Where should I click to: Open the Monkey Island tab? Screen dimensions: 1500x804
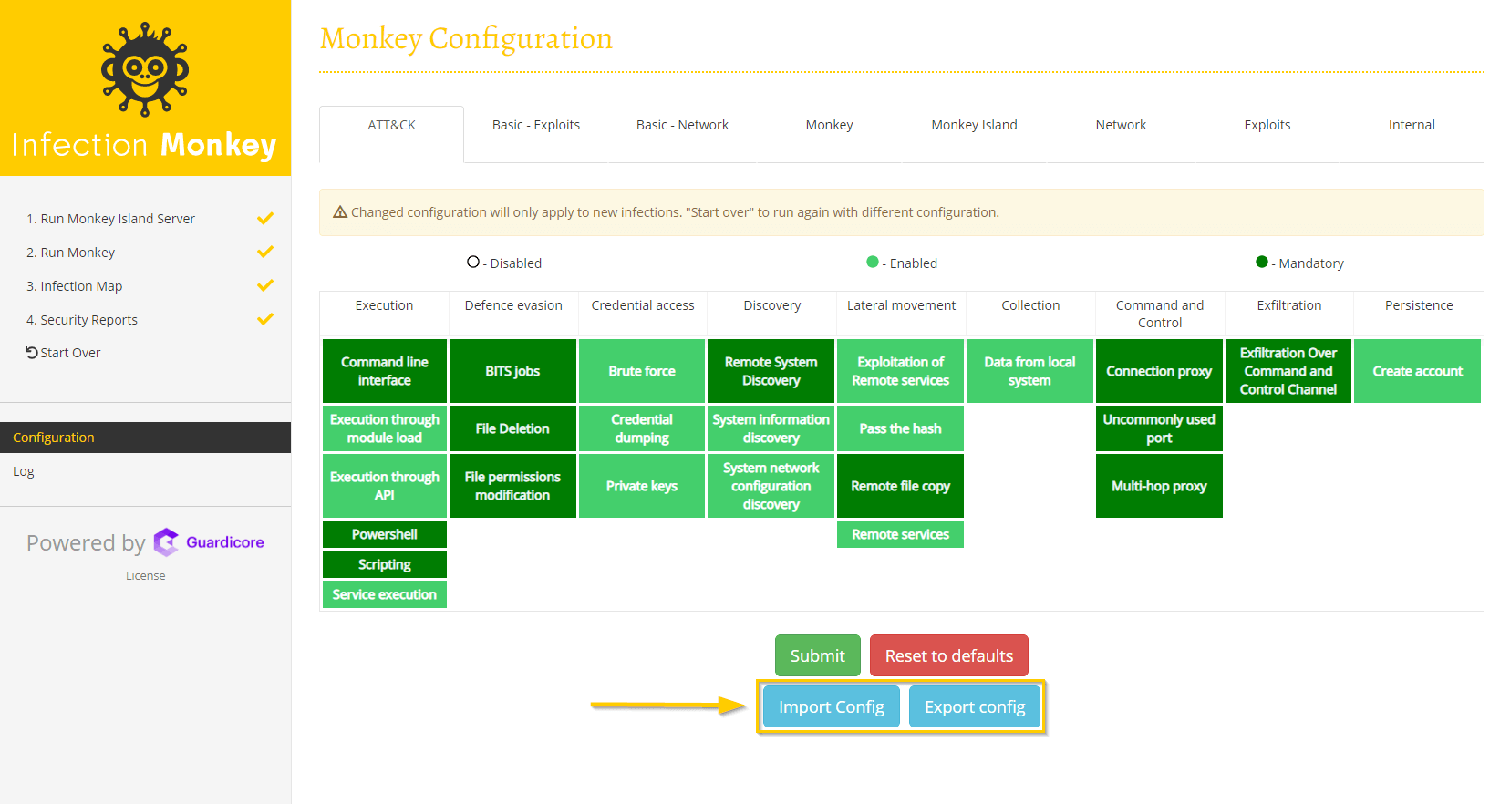pyautogui.click(x=974, y=125)
